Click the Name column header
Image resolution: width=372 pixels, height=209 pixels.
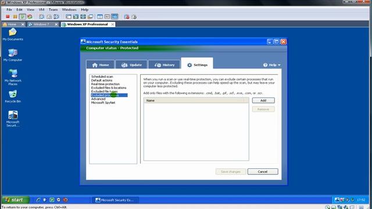(194, 100)
